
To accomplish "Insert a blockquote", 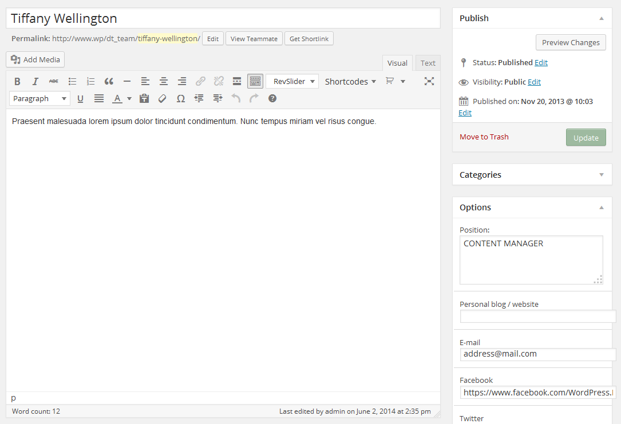I will point(109,82).
